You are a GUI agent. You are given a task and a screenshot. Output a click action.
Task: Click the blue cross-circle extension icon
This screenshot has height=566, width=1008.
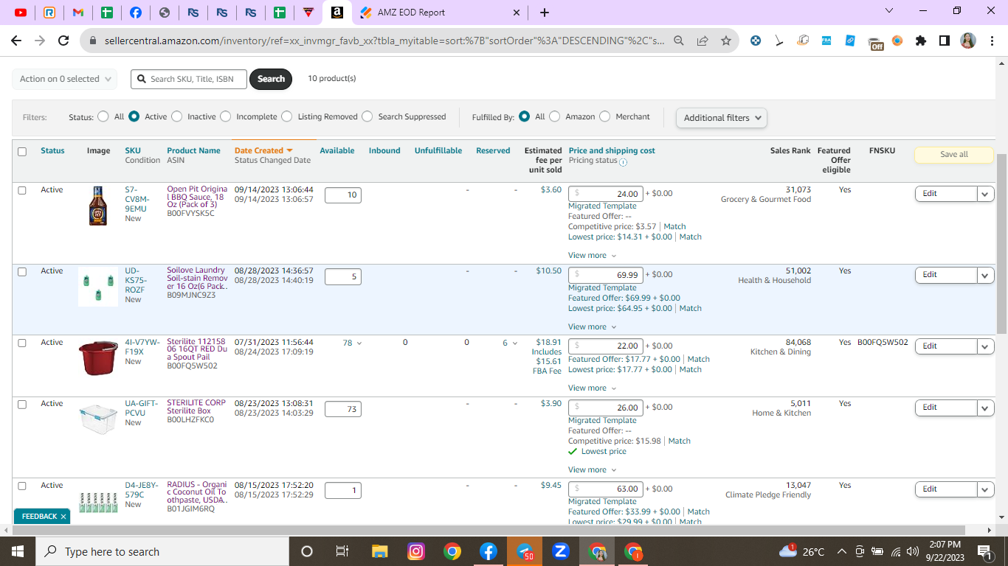[756, 41]
